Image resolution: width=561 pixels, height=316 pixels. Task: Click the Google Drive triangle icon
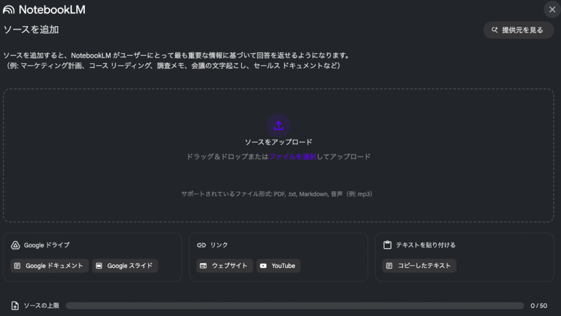(x=15, y=245)
